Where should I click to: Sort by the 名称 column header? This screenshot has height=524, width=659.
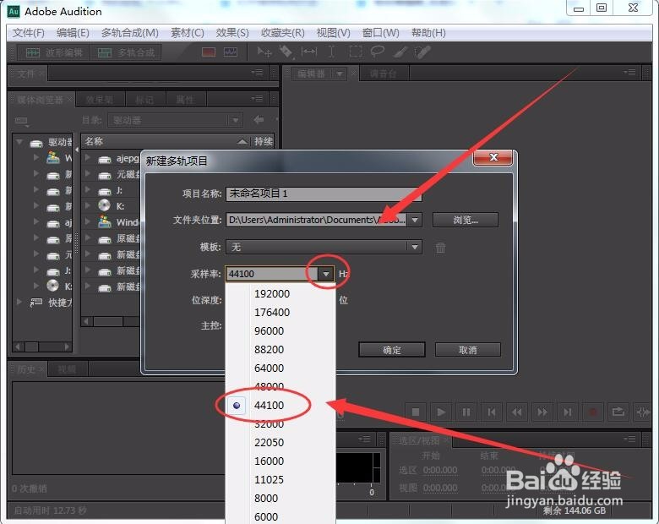(166, 141)
